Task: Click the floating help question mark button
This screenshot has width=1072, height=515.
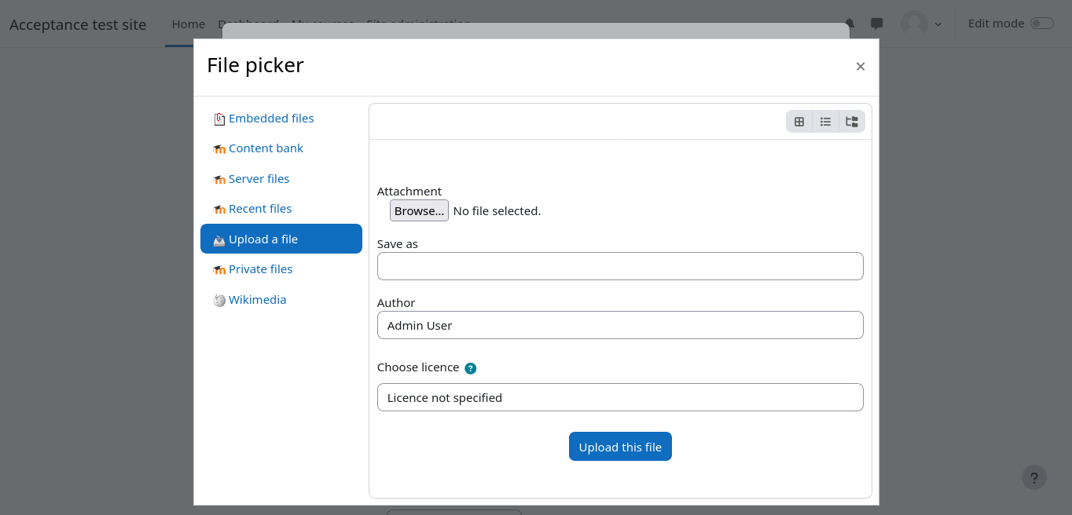Action: (1033, 477)
